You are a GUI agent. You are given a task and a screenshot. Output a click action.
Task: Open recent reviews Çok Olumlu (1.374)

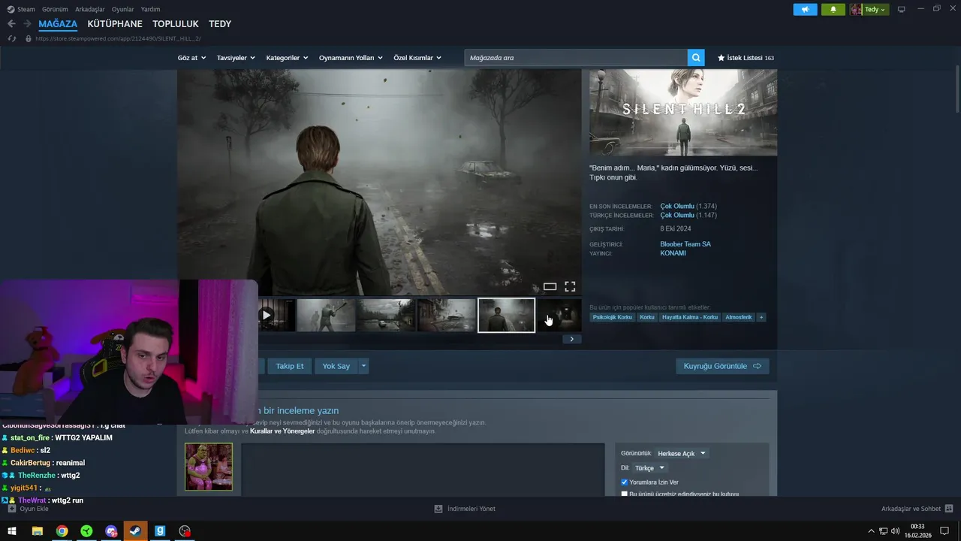(x=688, y=206)
